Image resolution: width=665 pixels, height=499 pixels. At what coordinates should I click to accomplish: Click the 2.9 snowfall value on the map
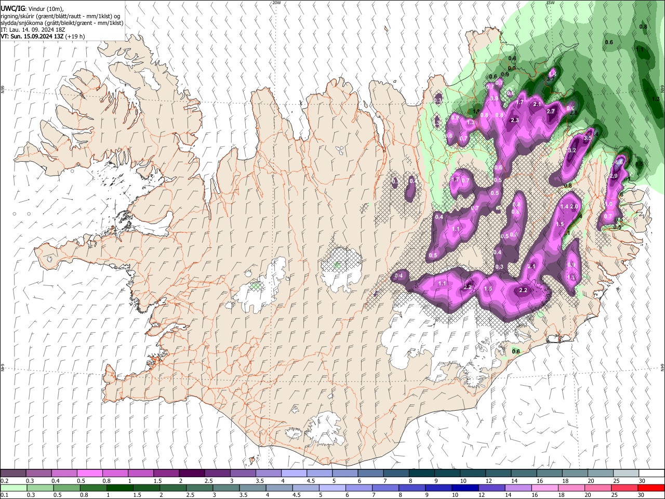point(614,176)
